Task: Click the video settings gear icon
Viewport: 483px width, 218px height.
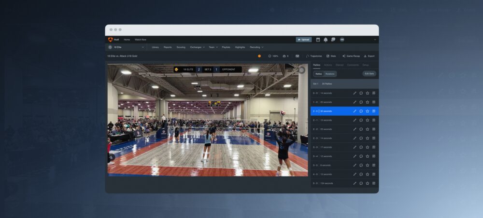Action: pyautogui.click(x=302, y=70)
